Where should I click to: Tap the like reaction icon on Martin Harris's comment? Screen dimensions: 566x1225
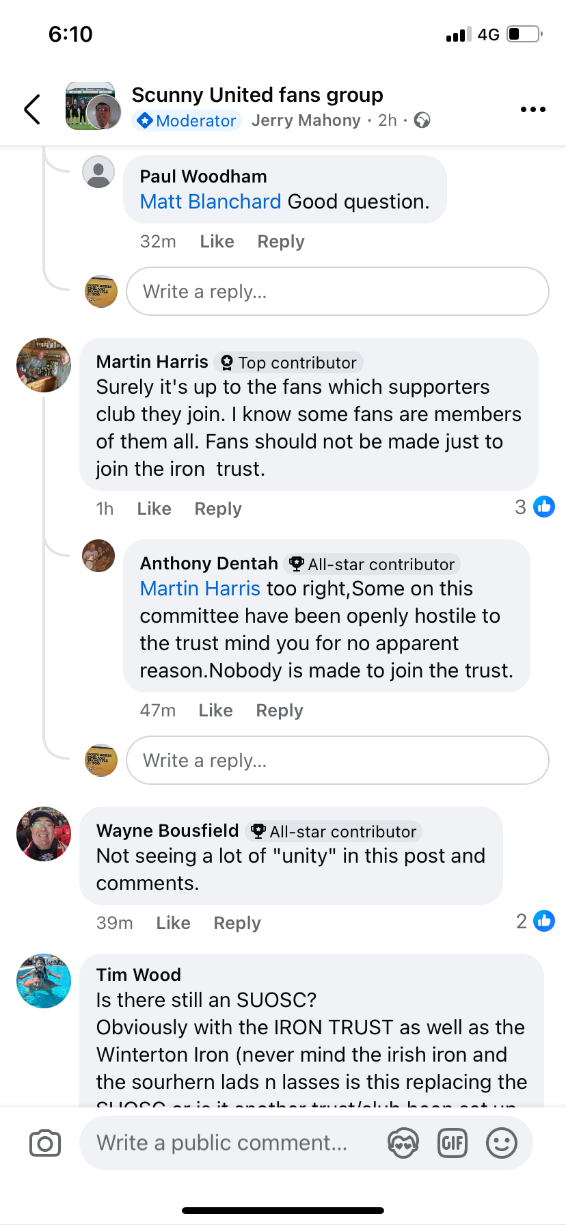(544, 507)
